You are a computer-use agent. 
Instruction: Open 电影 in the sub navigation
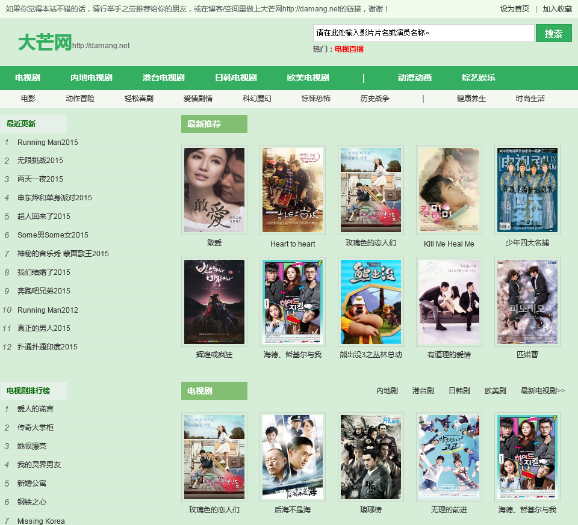click(28, 98)
